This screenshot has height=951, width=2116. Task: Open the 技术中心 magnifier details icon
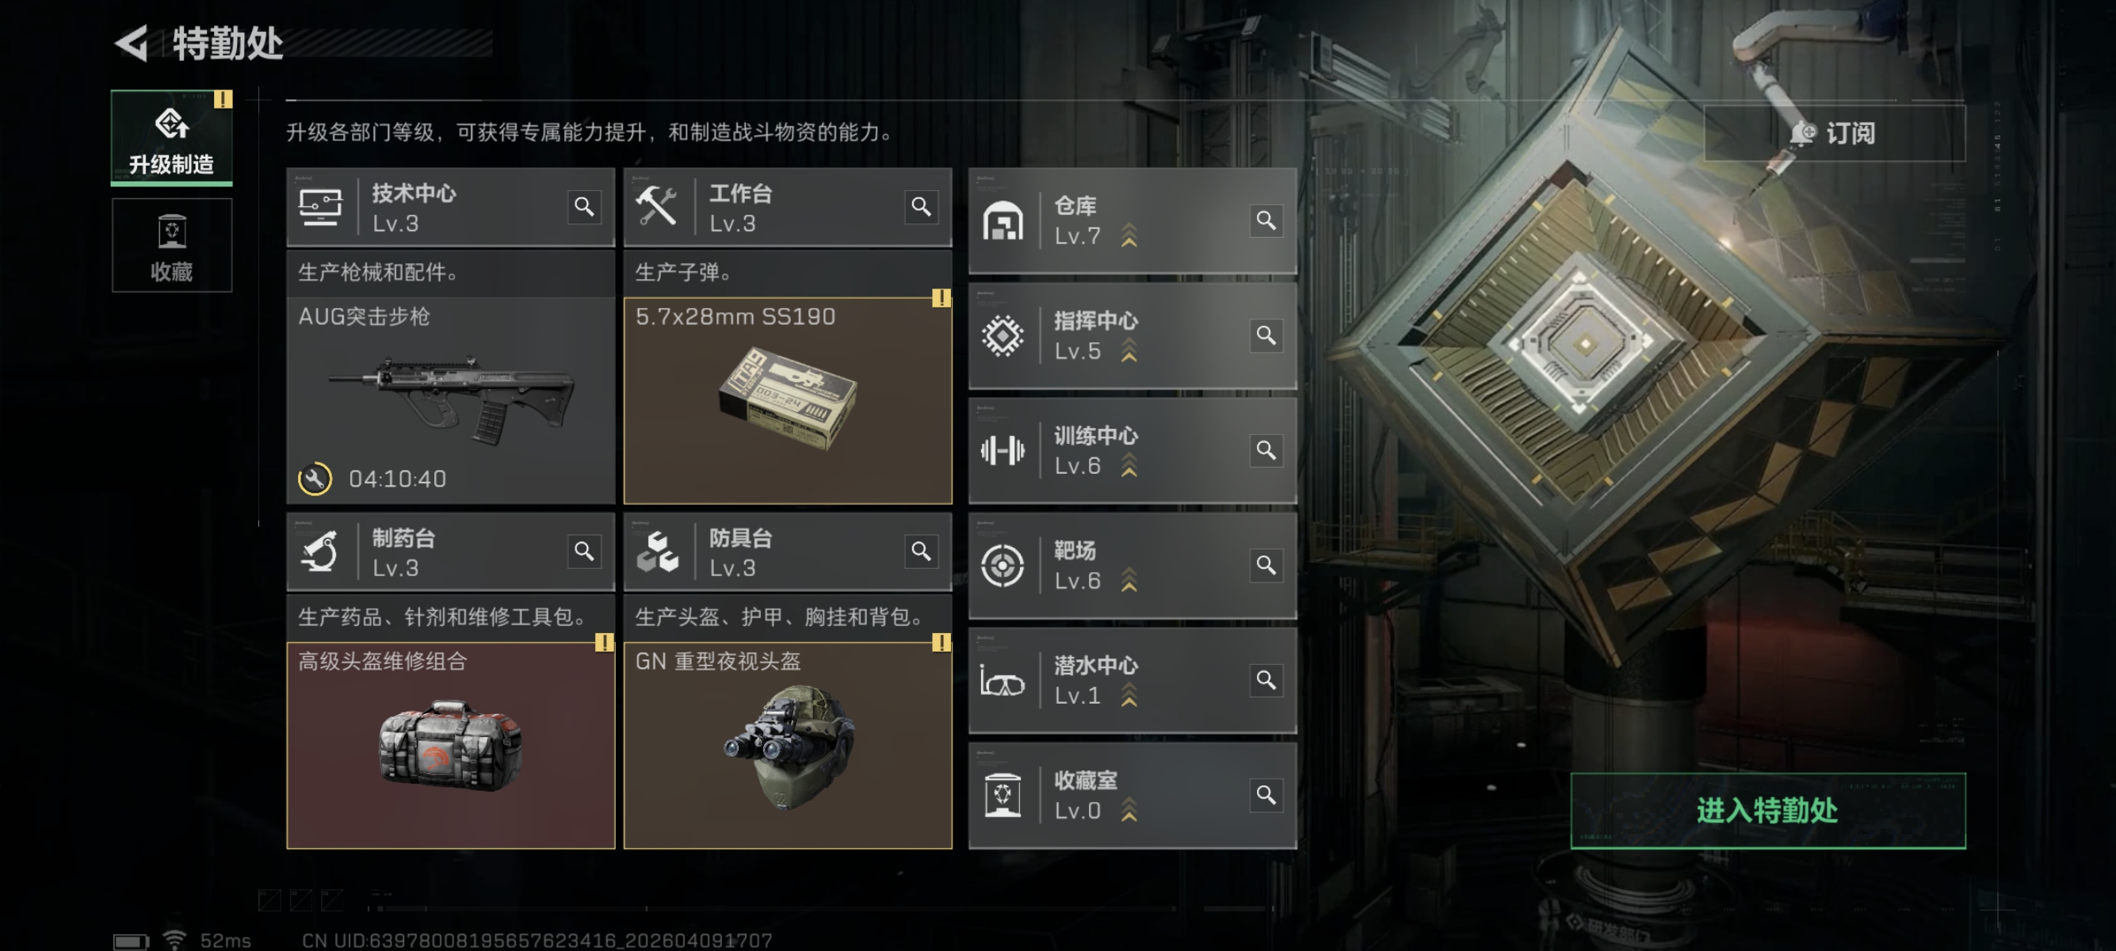[584, 206]
